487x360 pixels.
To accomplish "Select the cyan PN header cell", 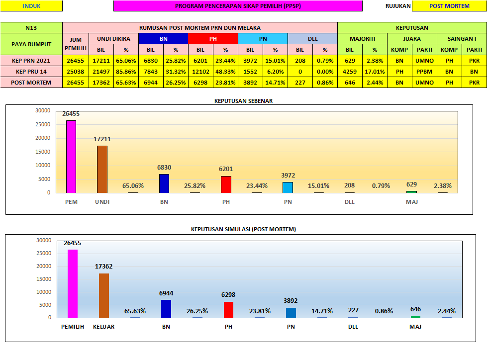I will 263,39.
